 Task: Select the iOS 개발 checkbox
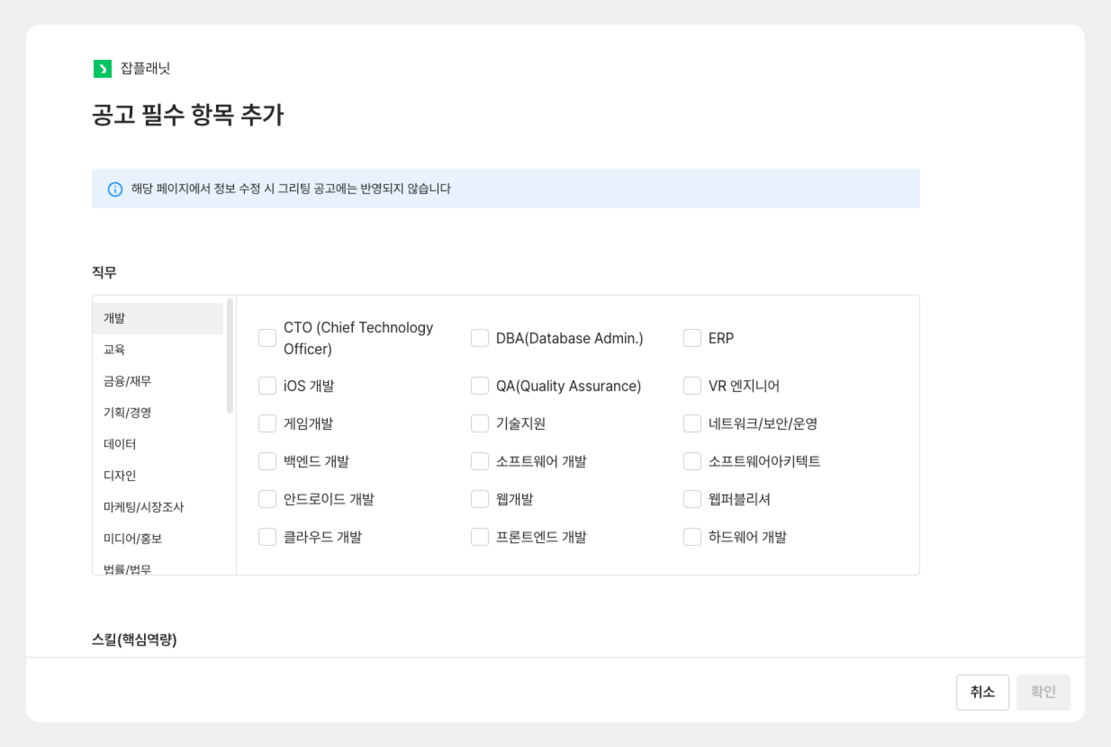click(x=267, y=386)
